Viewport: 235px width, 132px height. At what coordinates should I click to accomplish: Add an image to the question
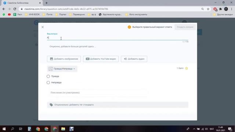coord(64,59)
